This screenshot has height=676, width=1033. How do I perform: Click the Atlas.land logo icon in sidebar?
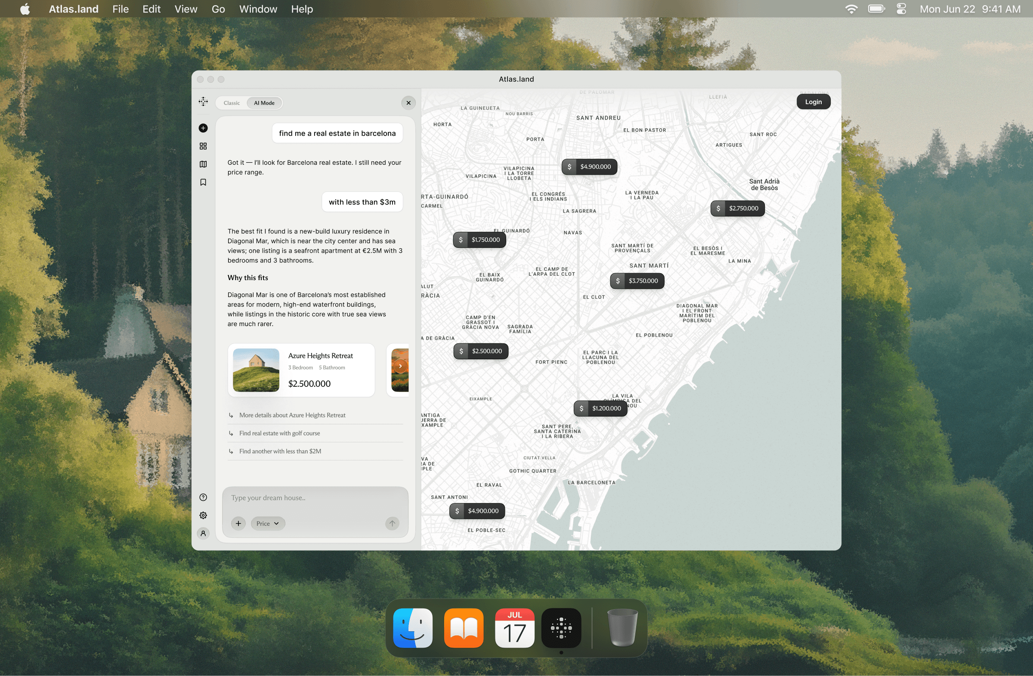(203, 102)
